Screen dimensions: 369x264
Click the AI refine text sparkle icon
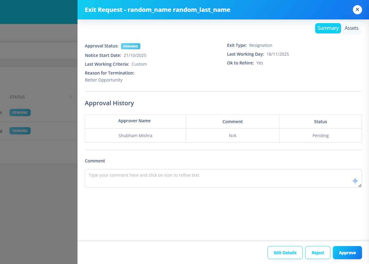tap(355, 181)
